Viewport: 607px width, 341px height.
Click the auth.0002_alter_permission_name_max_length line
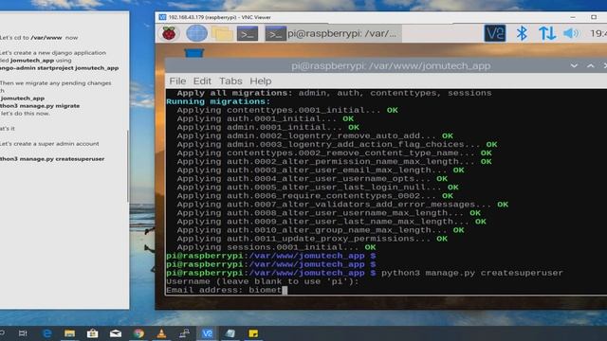coord(334,162)
